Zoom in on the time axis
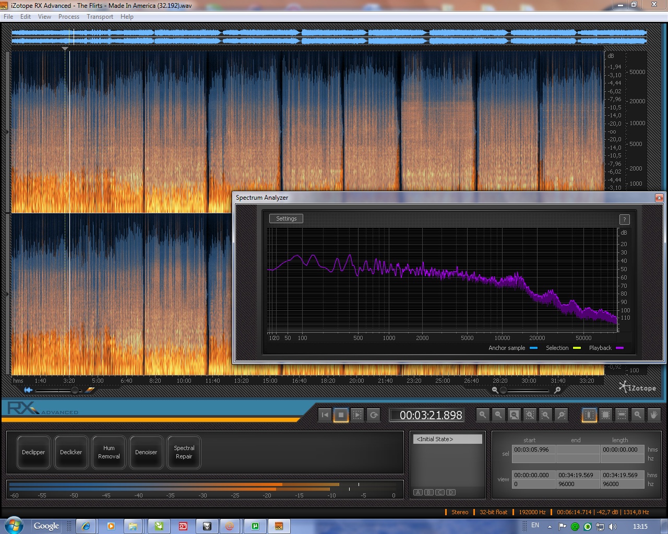Screen dimensions: 668x534 click(x=483, y=415)
